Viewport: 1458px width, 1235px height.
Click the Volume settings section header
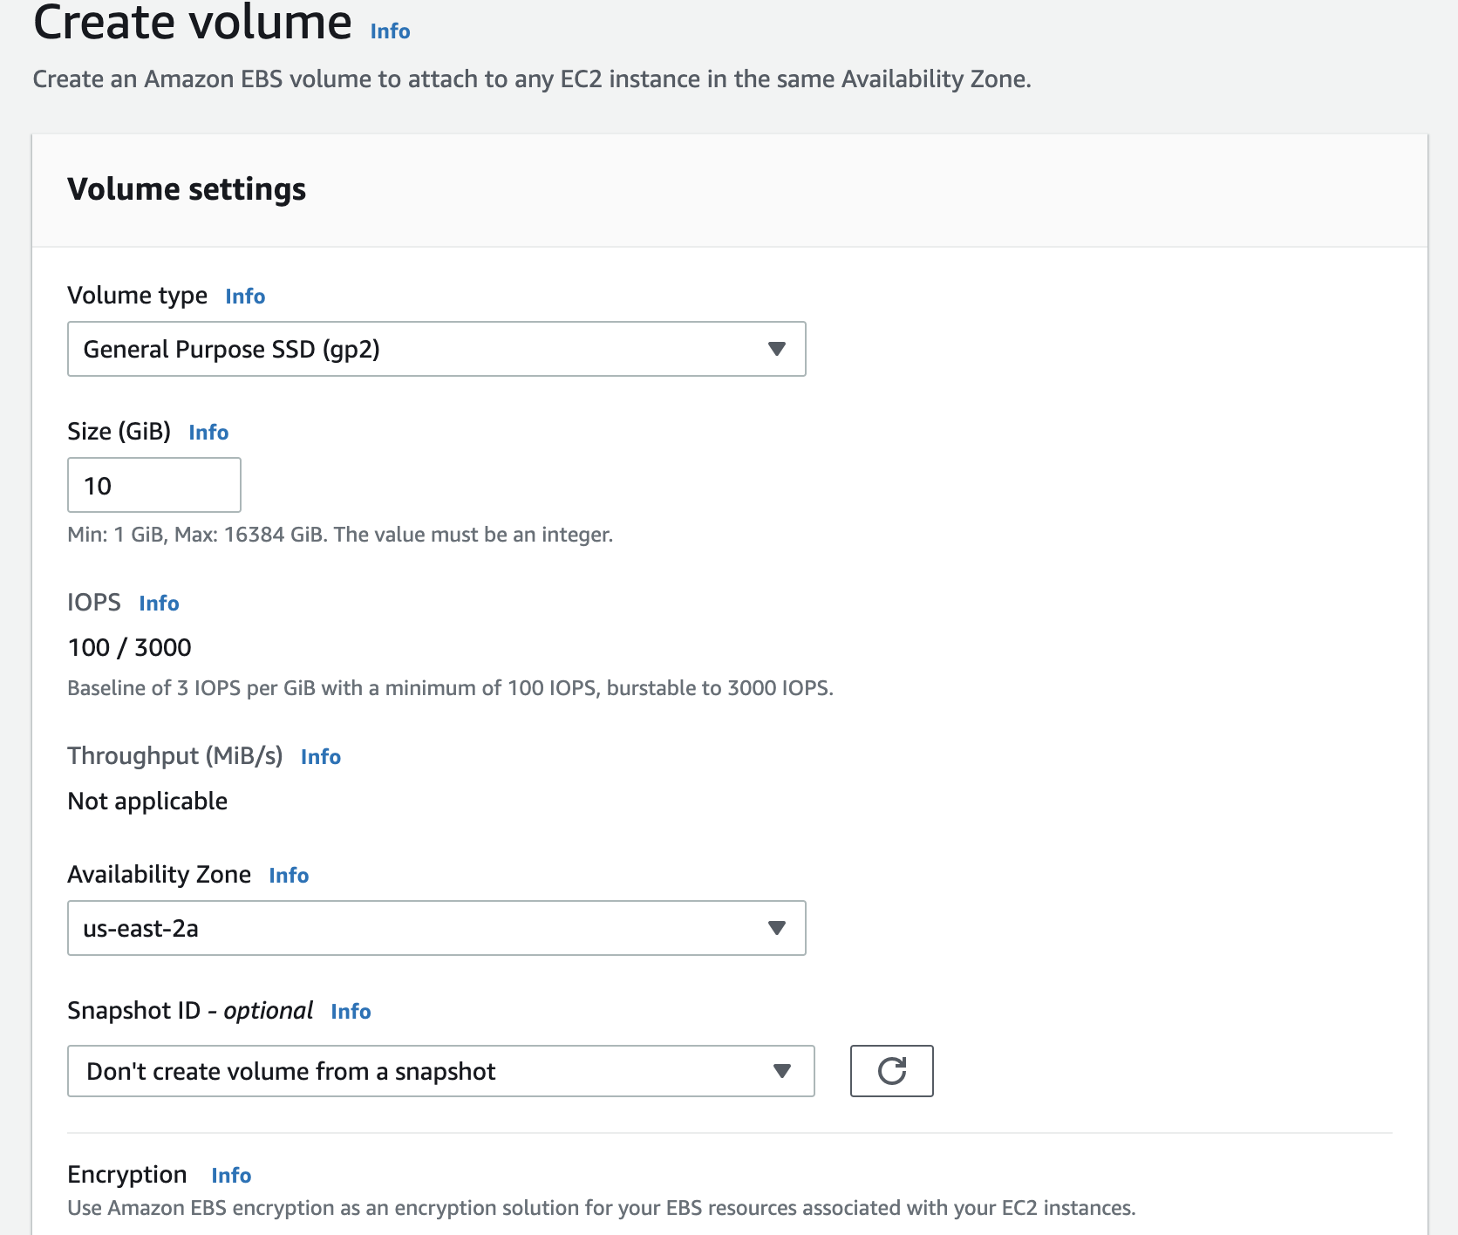[187, 188]
